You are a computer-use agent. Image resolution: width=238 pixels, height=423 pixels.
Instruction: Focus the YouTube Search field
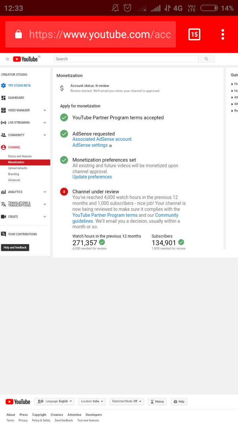126,59
